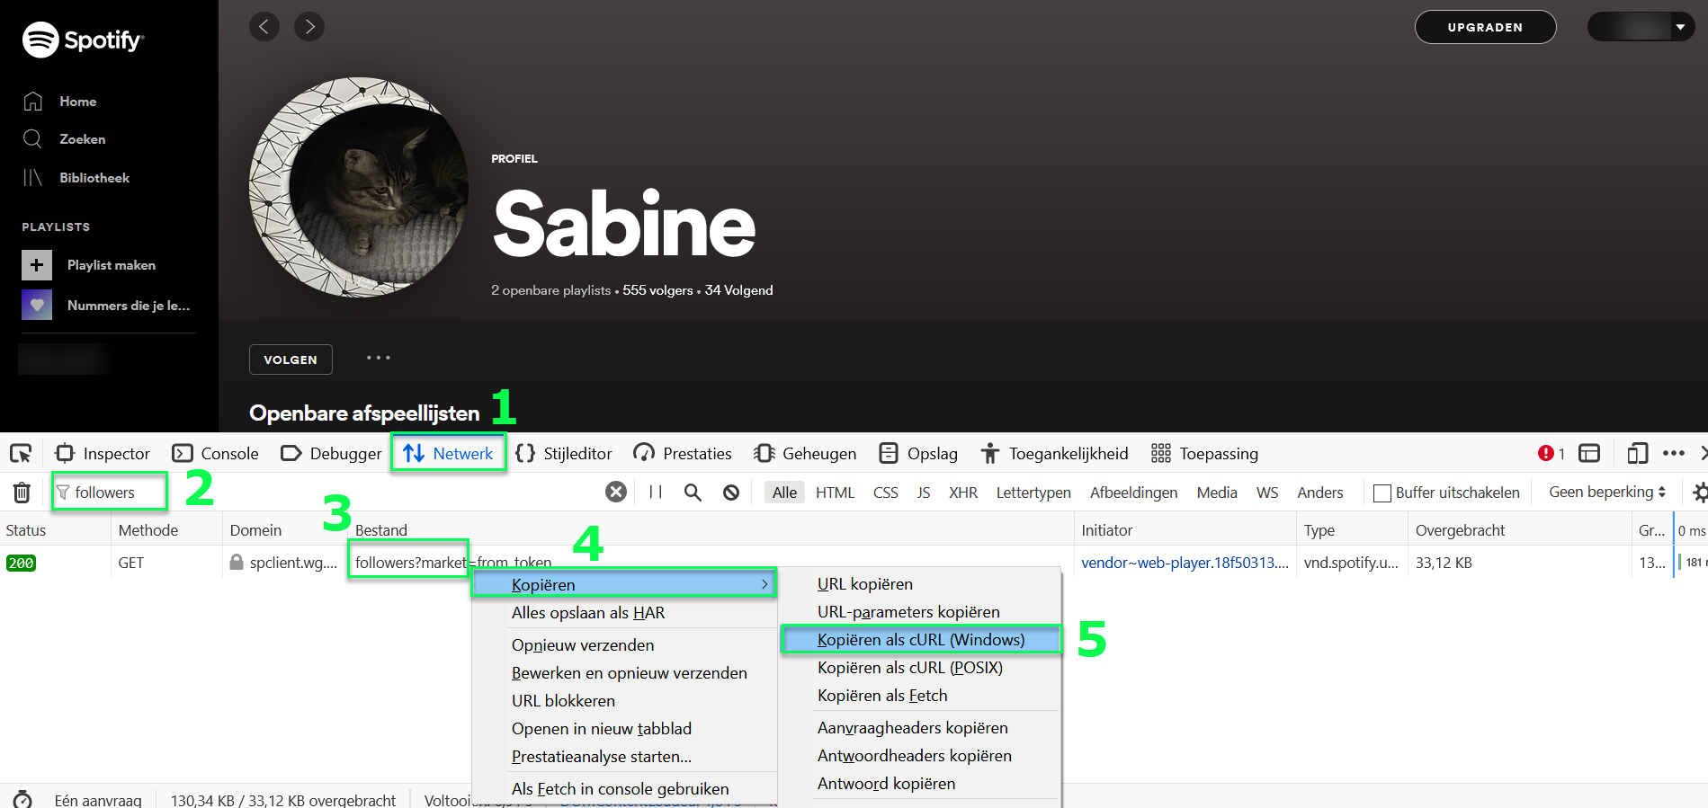Toggle the Alle request filter

coord(784,493)
